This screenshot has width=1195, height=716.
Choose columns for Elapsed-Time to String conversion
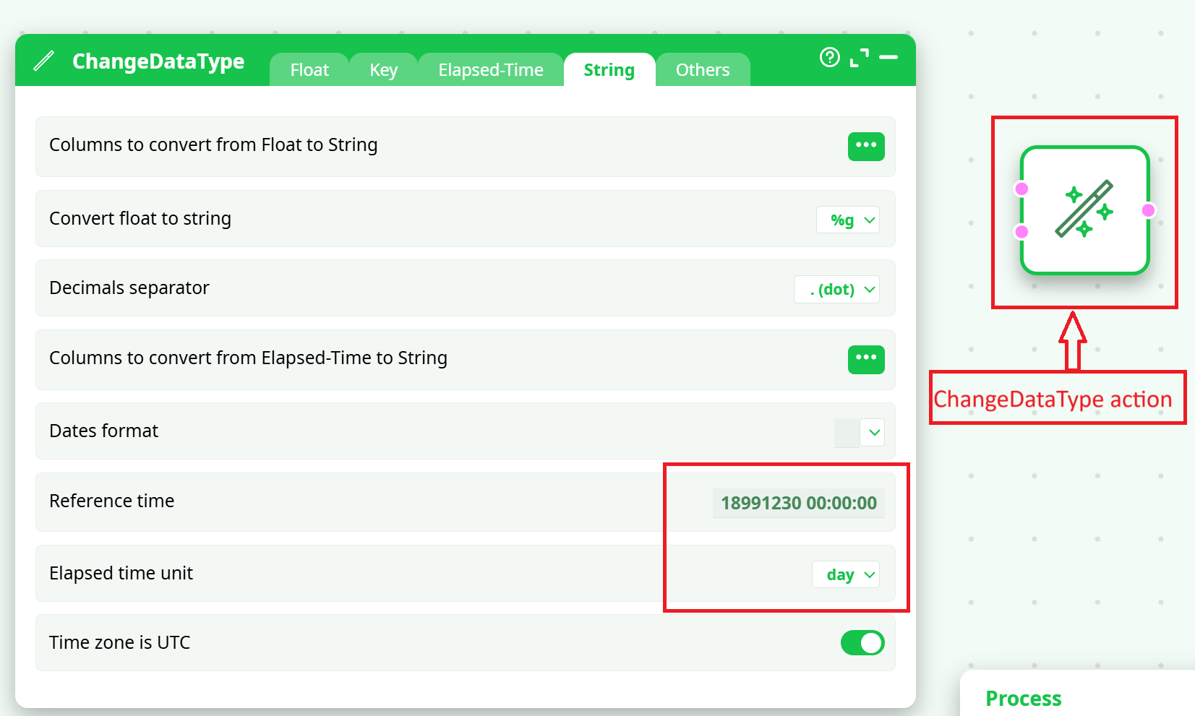[865, 359]
